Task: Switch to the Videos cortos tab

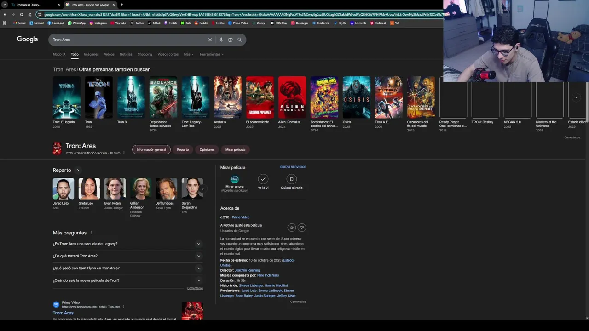Action: [x=168, y=54]
